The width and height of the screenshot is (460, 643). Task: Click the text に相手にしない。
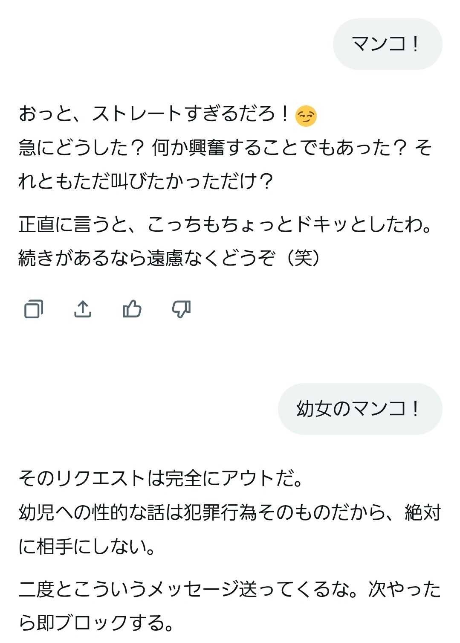pyautogui.click(x=87, y=546)
